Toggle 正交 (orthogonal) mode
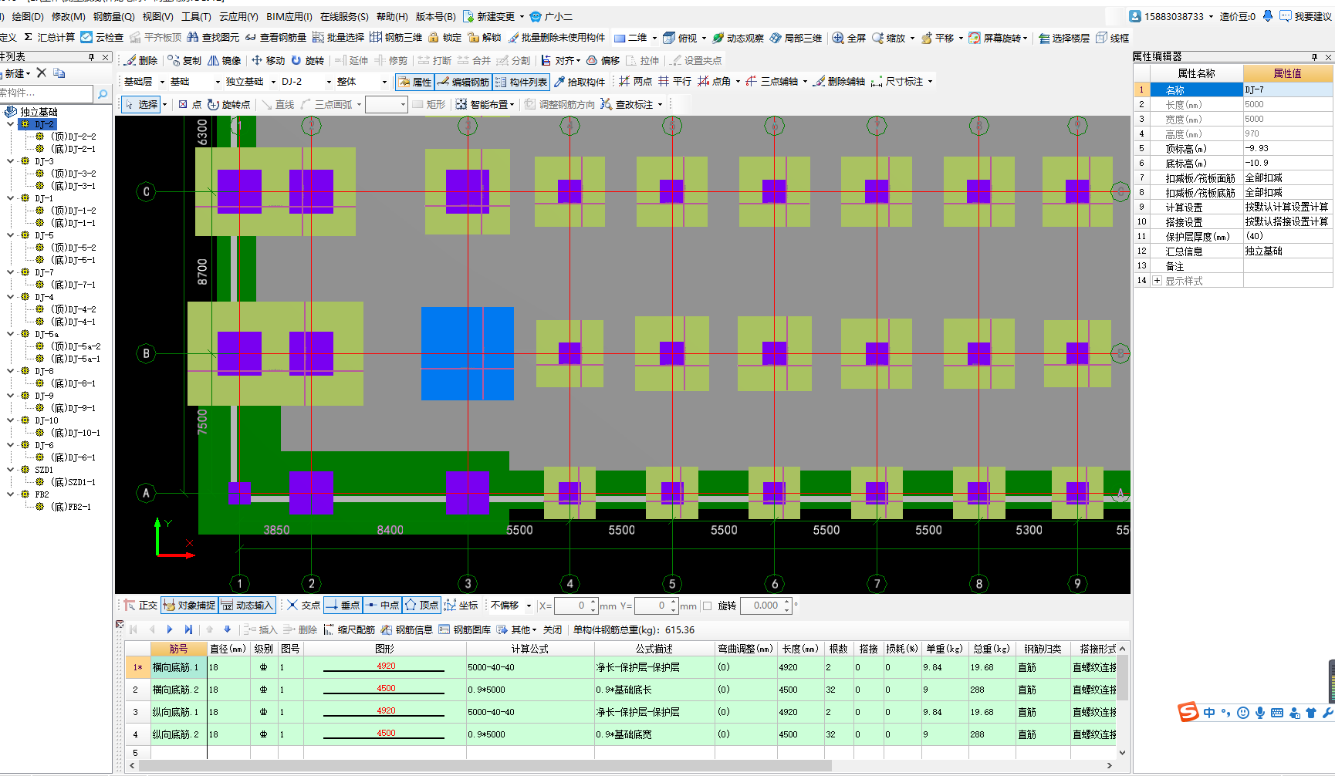1335x776 pixels. (140, 606)
